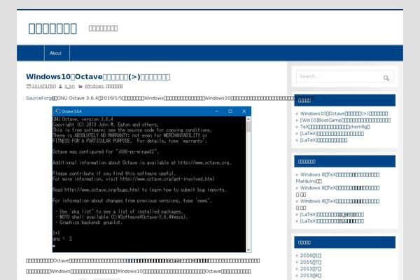Open the [Win10]BootCamp sidebar post
Image resolution: width=420 pixels, height=280 pixels.
click(345, 120)
